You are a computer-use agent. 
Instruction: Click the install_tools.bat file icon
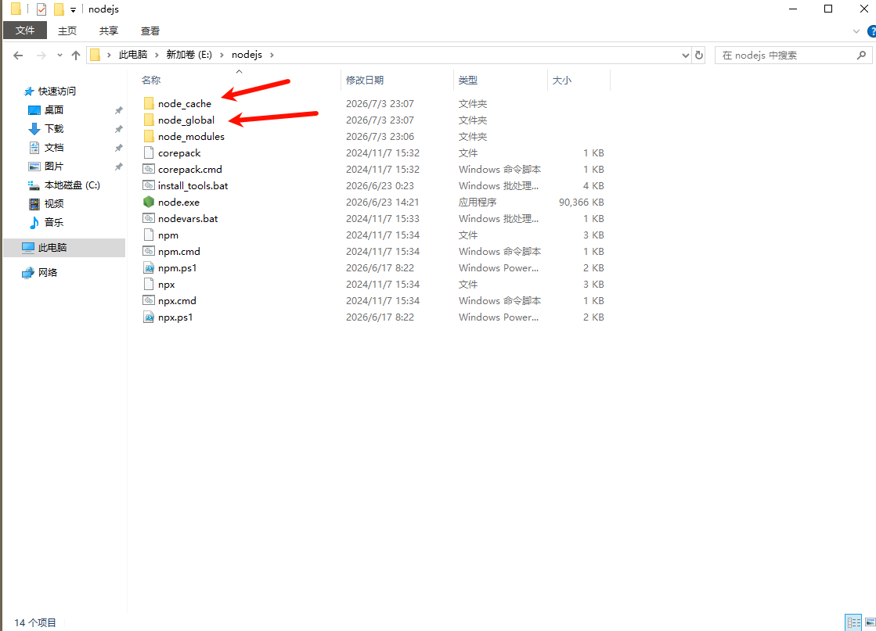(x=149, y=186)
